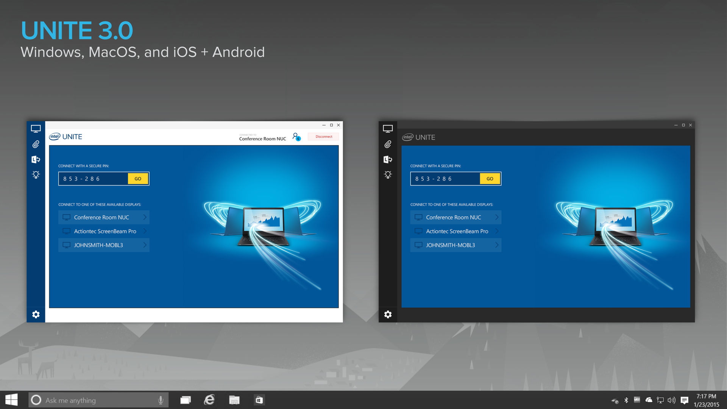This screenshot has width=727, height=409.
Task: Click the paperclip attachment icon in the dark window
Action: pyautogui.click(x=388, y=144)
